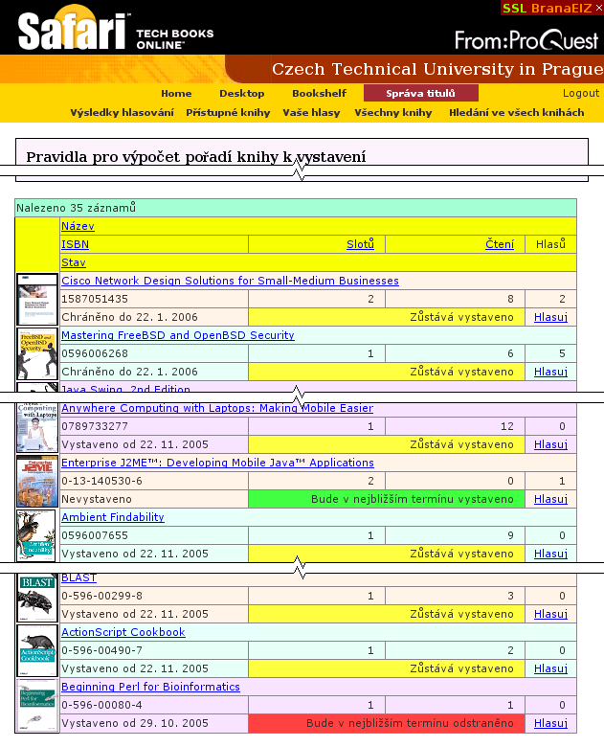Open Výsledky hlasování submenu item
604x747 pixels.
(x=122, y=112)
